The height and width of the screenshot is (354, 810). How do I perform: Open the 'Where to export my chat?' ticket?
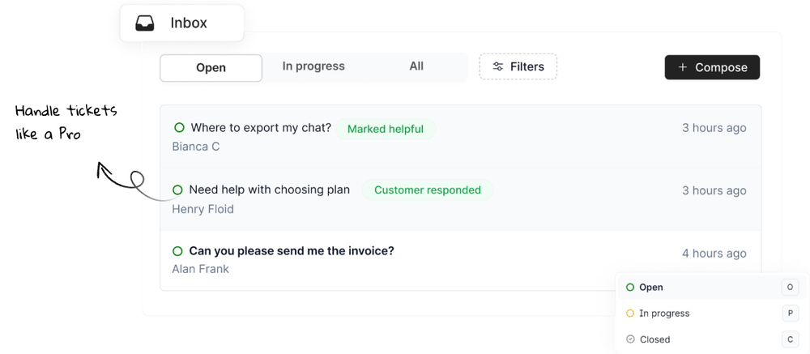click(x=261, y=128)
